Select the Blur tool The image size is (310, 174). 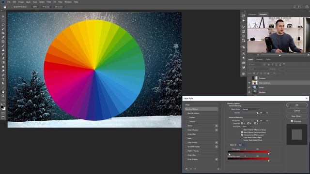3,67
